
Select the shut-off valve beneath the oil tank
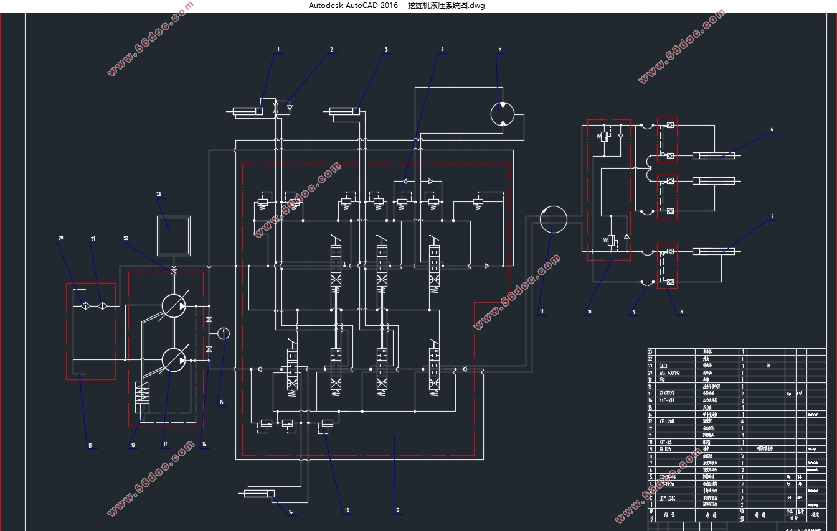coord(174,270)
